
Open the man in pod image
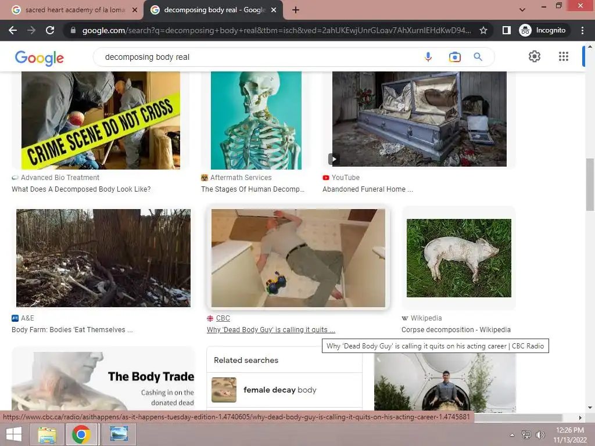click(445, 382)
